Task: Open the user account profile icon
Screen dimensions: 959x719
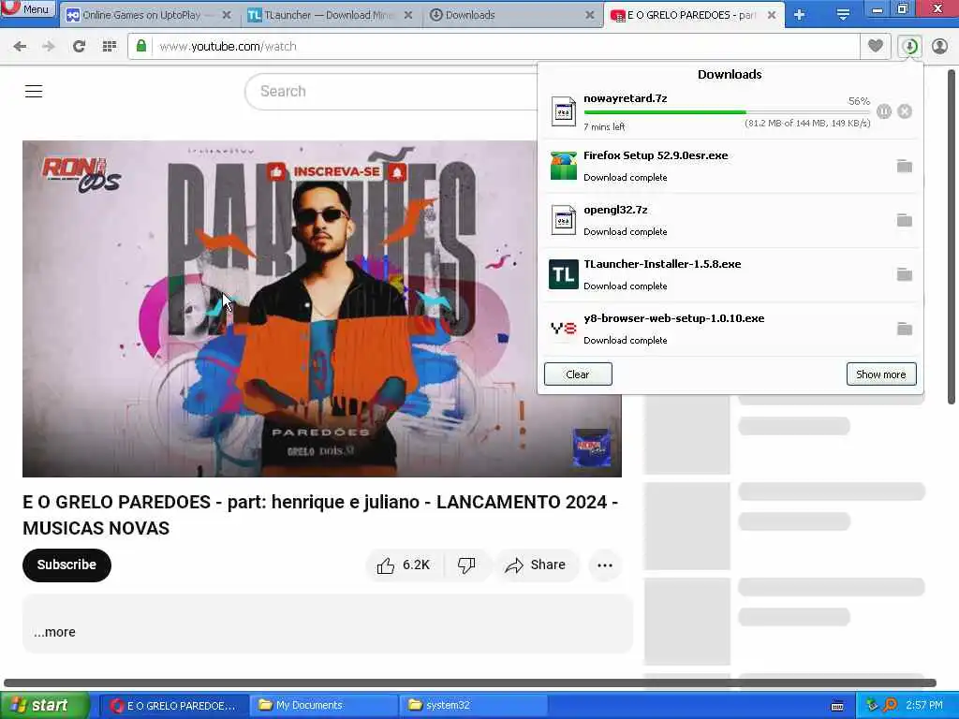Action: click(939, 46)
